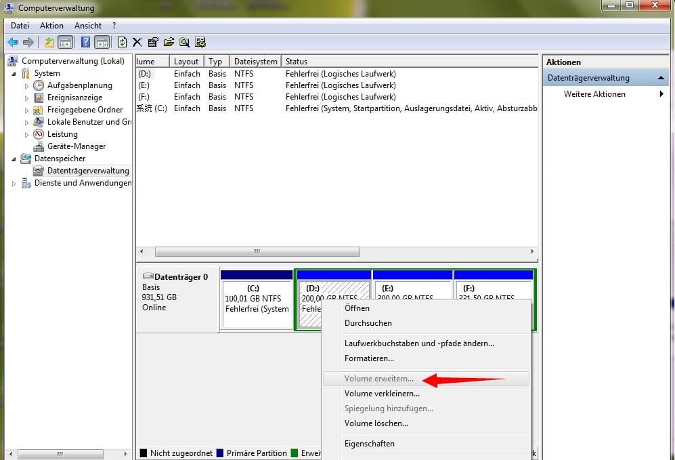This screenshot has height=460, width=675.
Task: Click the Typ column header
Action: [x=217, y=62]
